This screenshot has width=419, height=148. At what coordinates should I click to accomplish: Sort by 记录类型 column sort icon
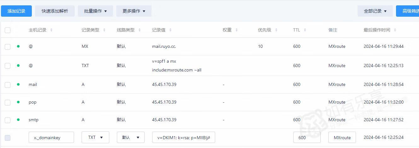tap(104, 30)
